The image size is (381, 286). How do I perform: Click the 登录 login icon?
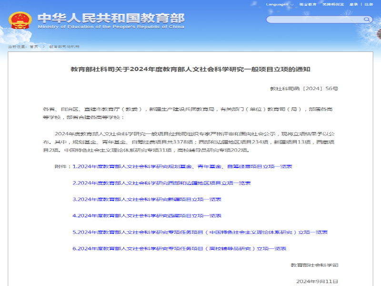(352, 5)
